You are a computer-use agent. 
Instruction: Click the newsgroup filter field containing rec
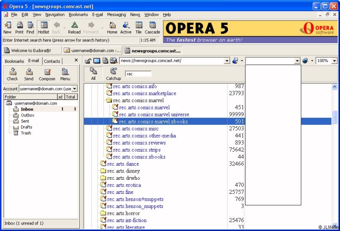(x=138, y=74)
